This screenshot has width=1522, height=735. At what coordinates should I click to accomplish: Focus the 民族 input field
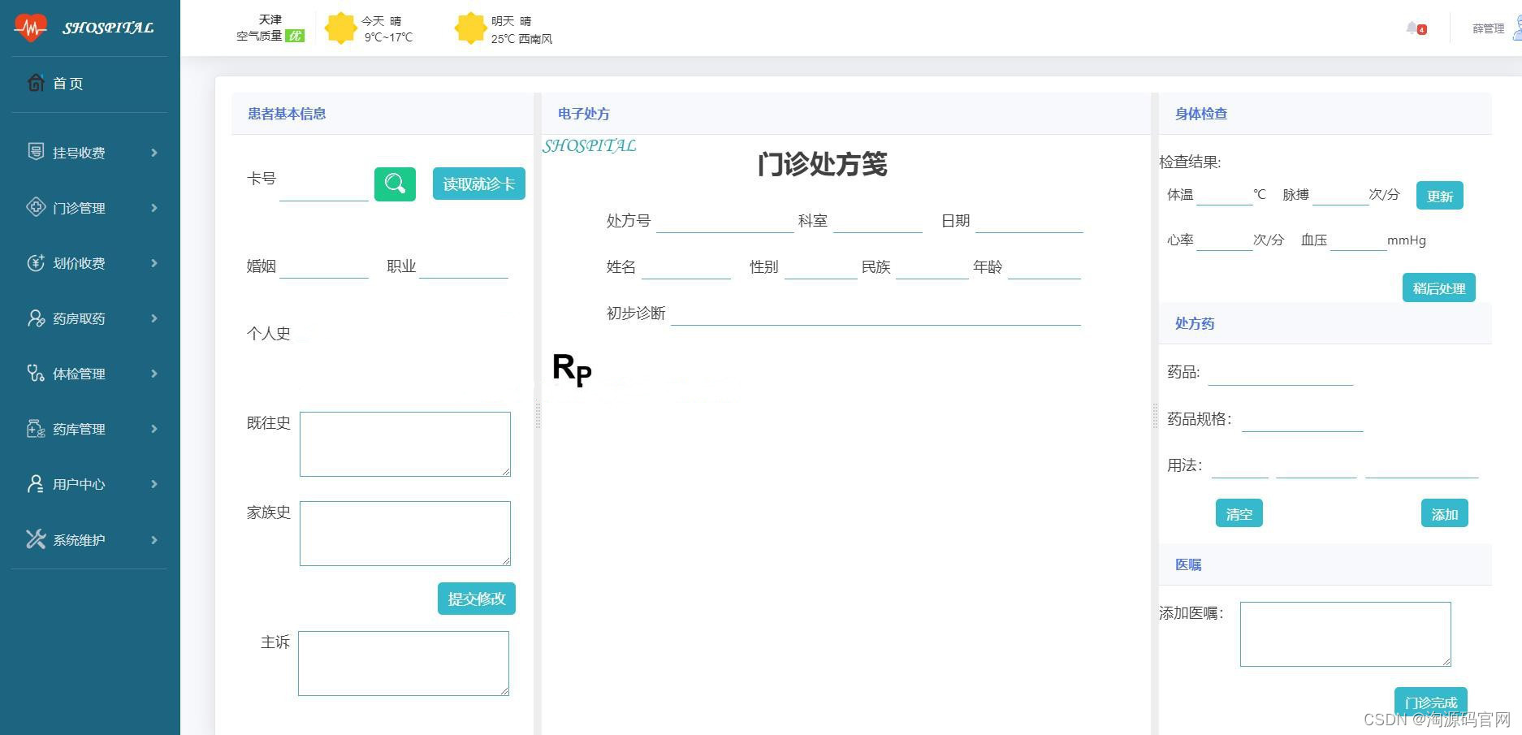point(932,267)
